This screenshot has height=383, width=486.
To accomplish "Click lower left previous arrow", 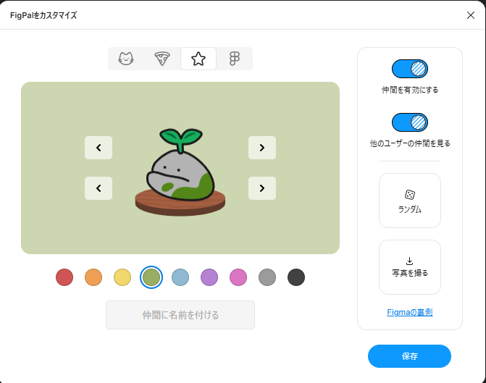I will [x=99, y=188].
